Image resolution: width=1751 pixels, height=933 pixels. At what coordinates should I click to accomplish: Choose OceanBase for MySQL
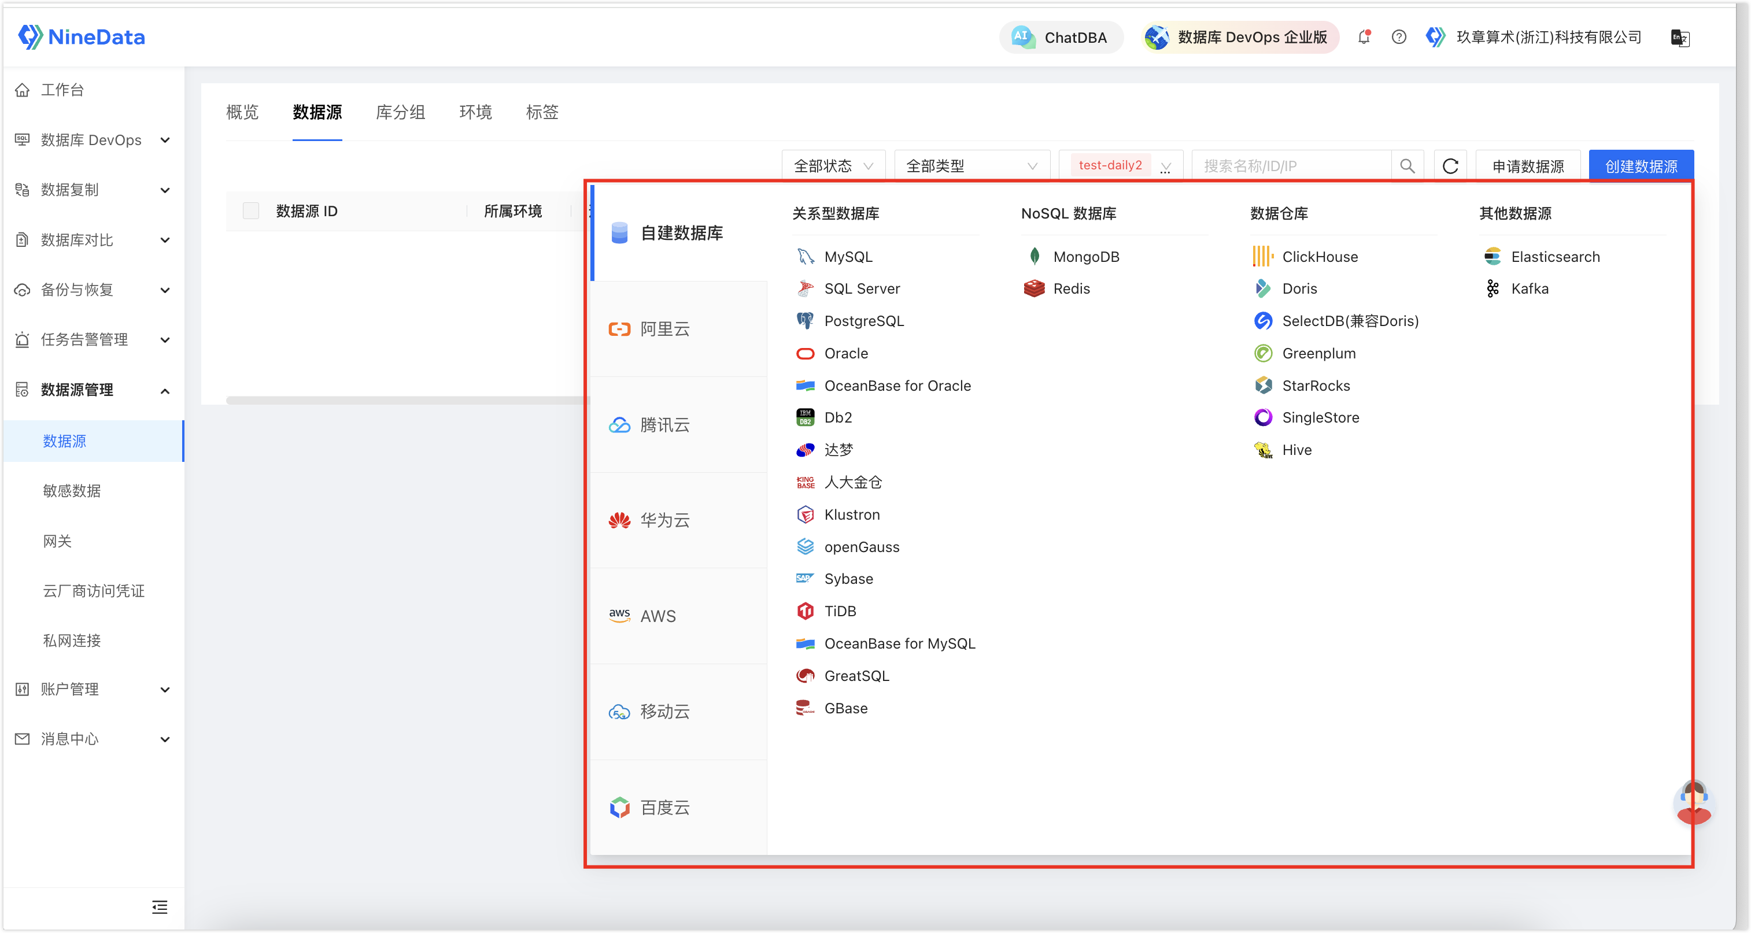[x=886, y=643]
